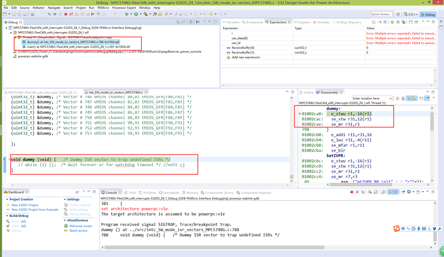Click the yellow lightning Flash icon
Screen dimensions: 444x257
pyautogui.click(x=115, y=14)
